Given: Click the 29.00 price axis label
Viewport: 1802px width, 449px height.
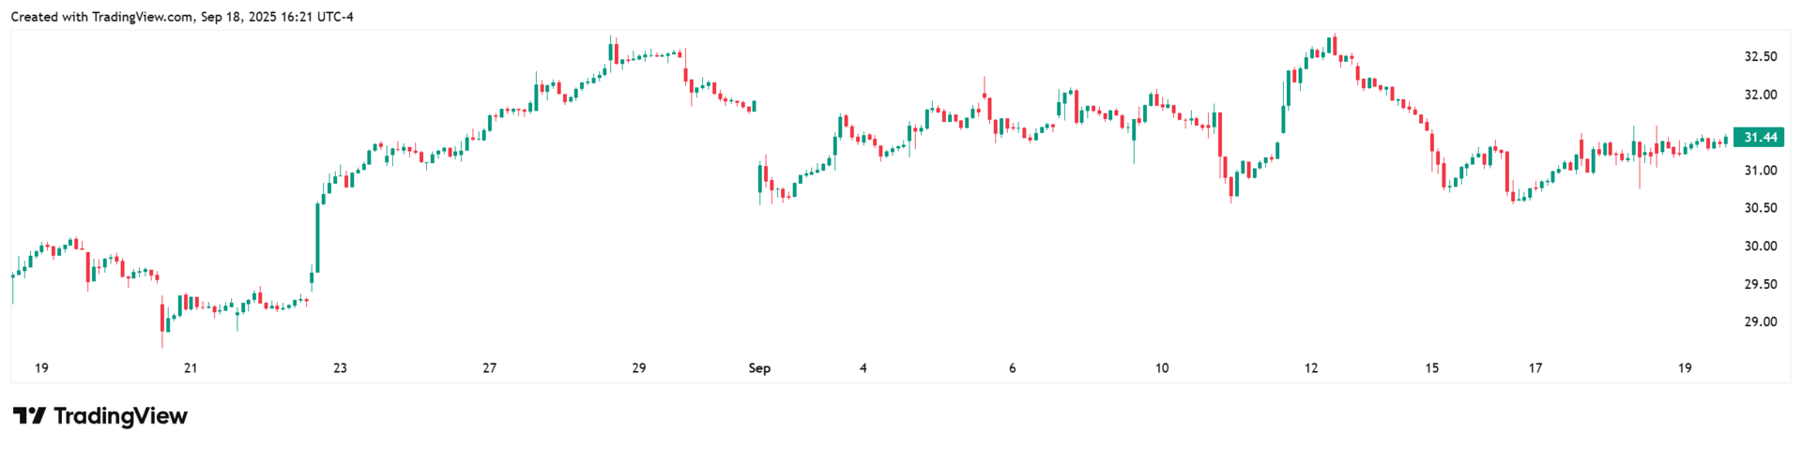Looking at the screenshot, I should 1760,322.
